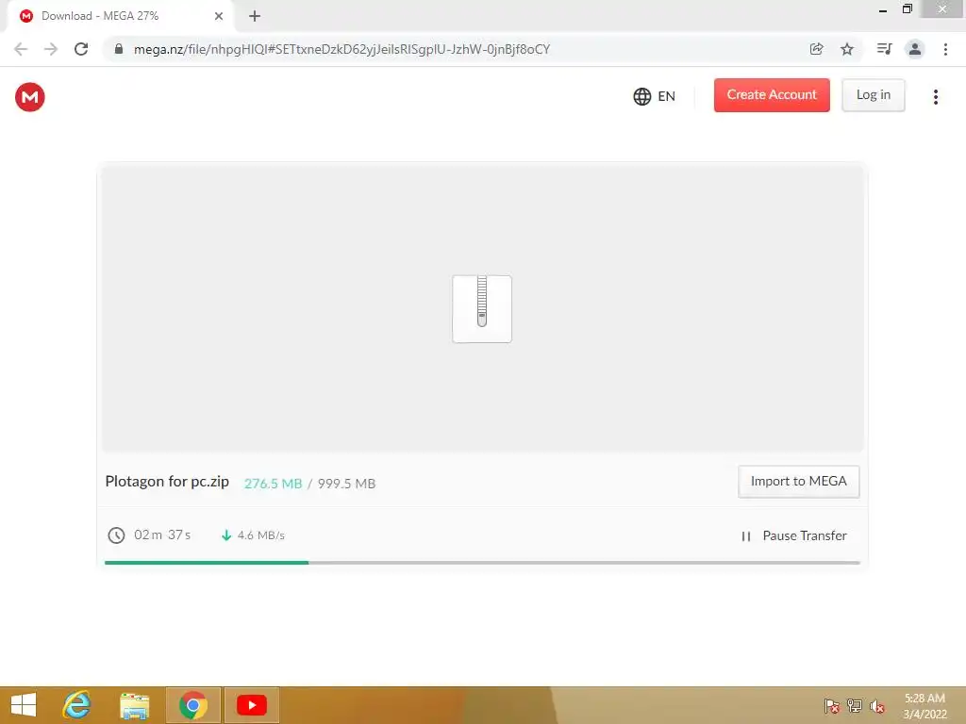Close the Download - MEGA tab

click(219, 16)
